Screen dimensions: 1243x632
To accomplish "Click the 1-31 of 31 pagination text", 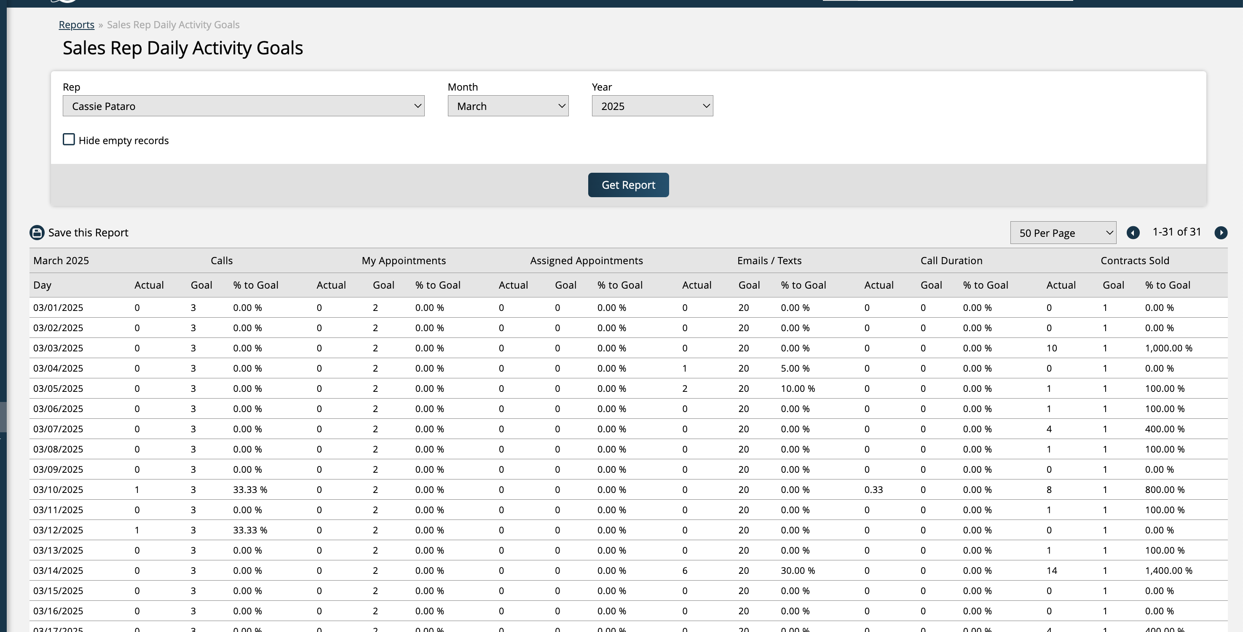I will pyautogui.click(x=1176, y=232).
